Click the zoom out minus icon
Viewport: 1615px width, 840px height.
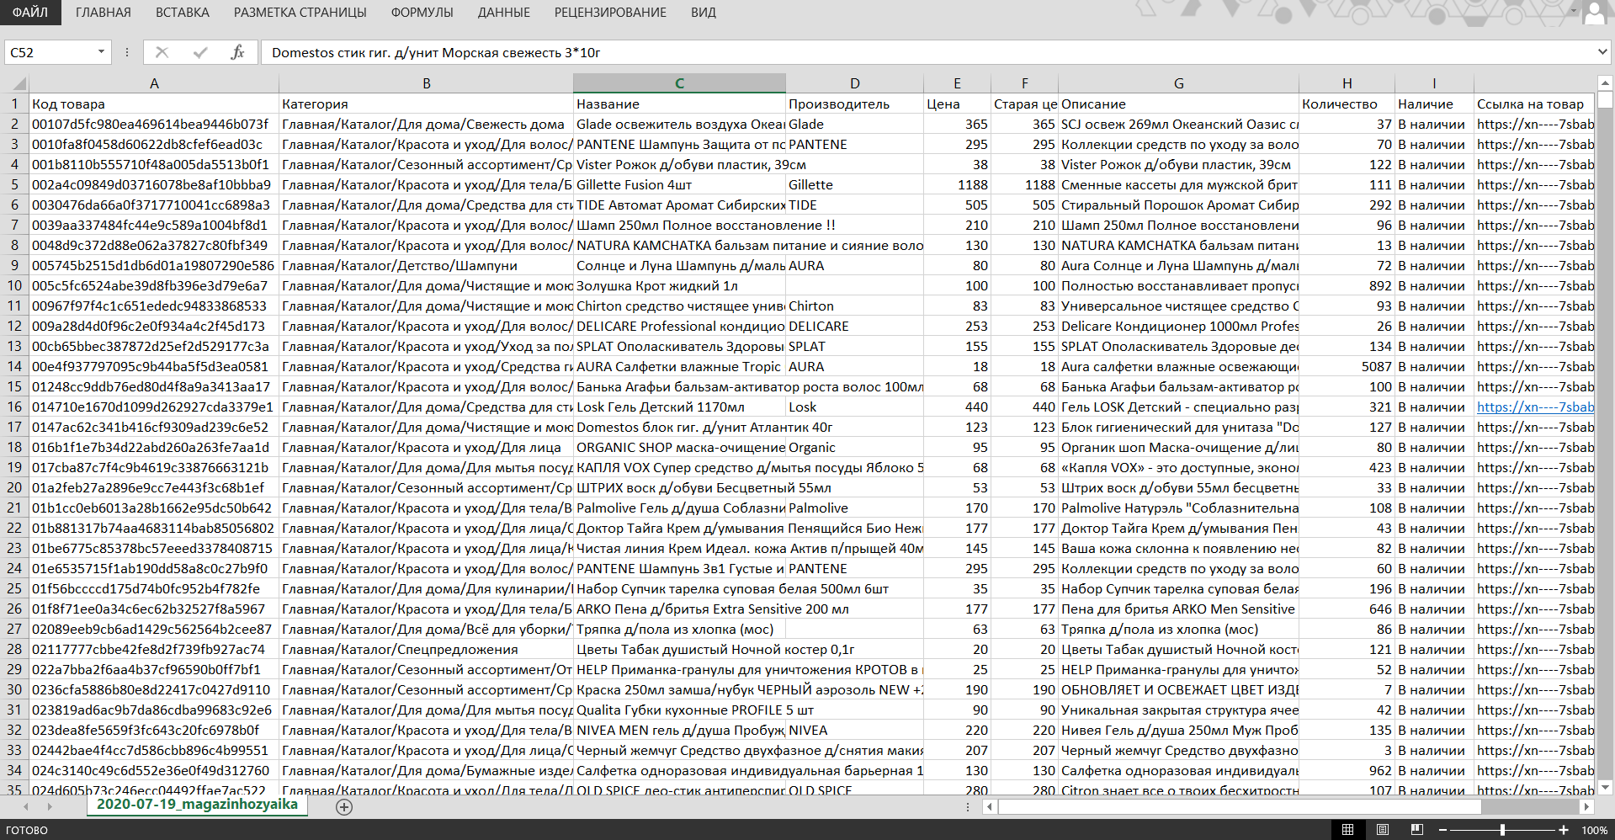1442,830
